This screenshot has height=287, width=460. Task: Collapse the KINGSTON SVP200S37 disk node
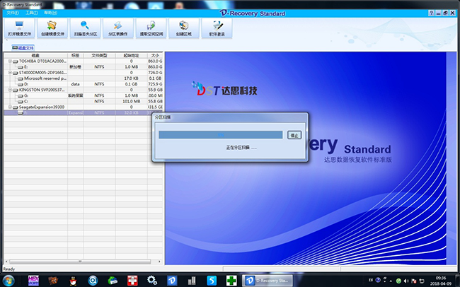(x=10, y=90)
